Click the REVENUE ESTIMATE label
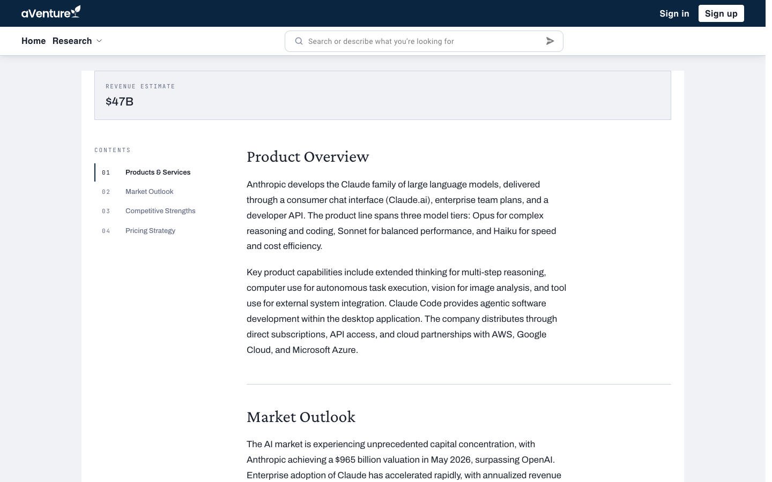Viewport: 772px width, 482px height. (140, 86)
